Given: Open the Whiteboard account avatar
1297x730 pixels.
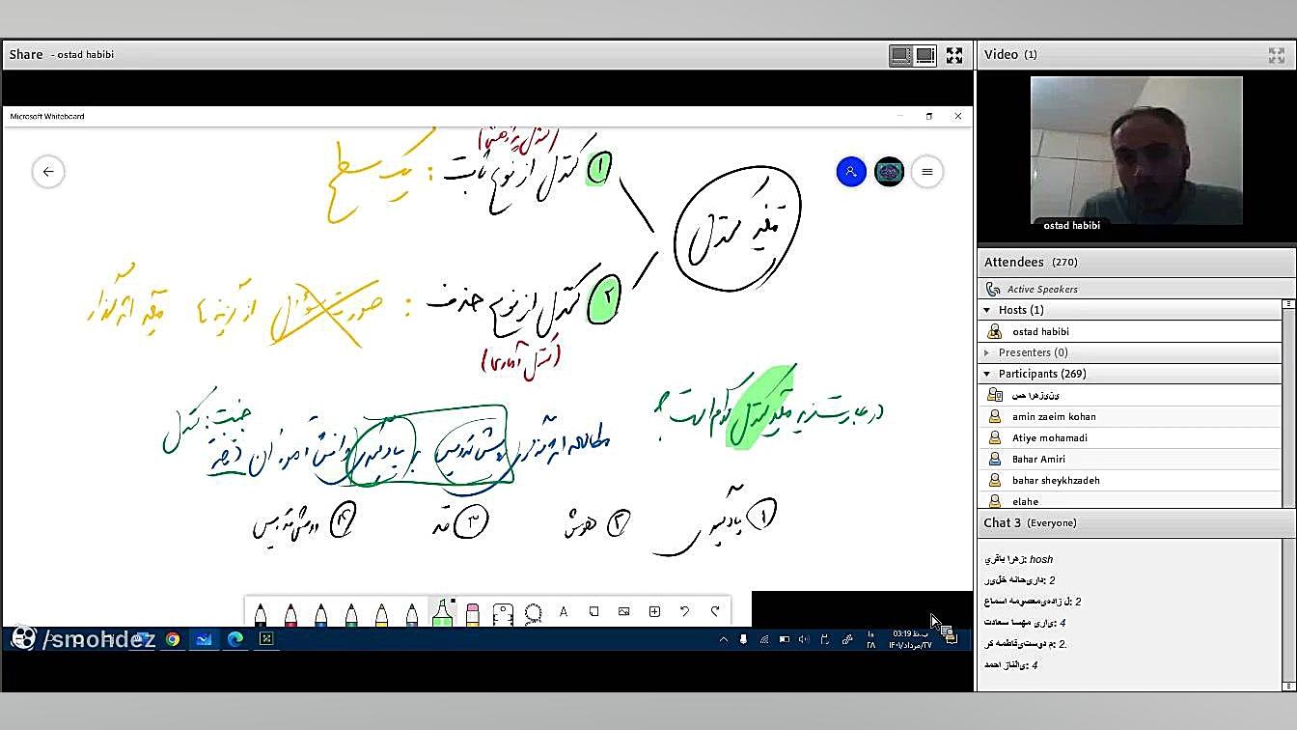Looking at the screenshot, I should pos(889,172).
